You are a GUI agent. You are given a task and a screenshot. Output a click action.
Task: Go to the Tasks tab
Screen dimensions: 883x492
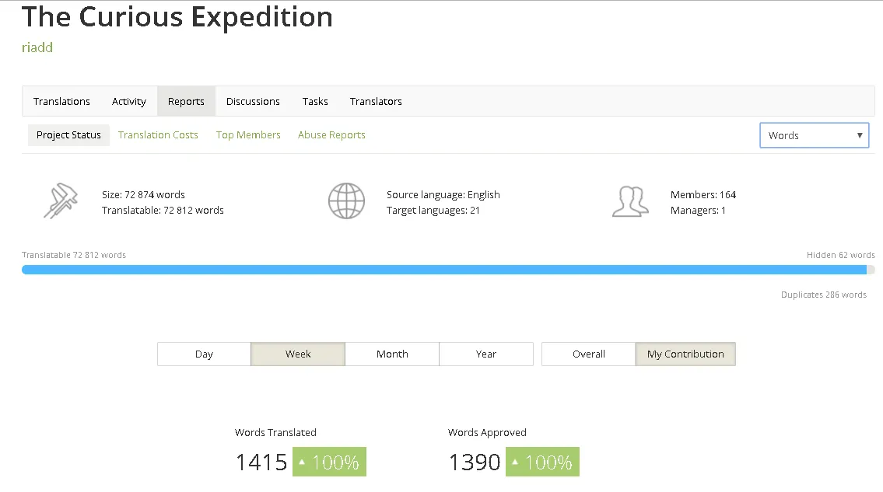coord(315,101)
